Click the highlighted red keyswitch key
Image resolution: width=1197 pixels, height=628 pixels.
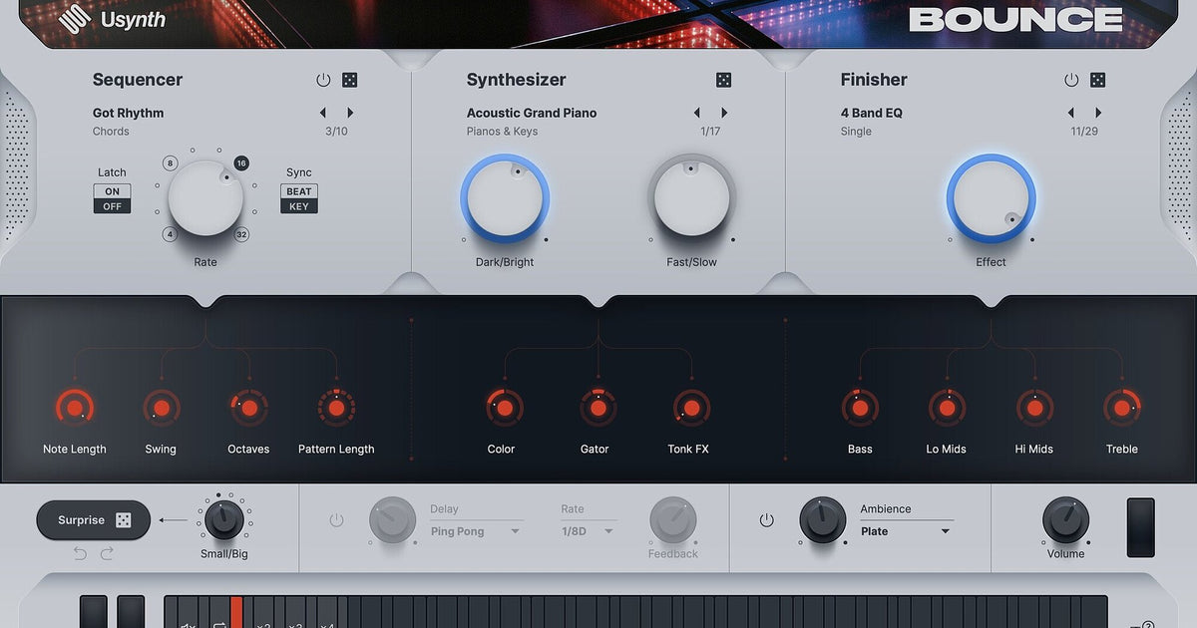[x=236, y=612]
